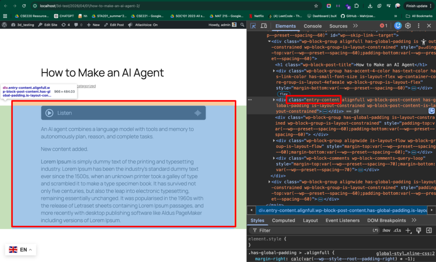This screenshot has width=436, height=262.
Task: Activate the DevTools inspect element picker
Action: 253,26
